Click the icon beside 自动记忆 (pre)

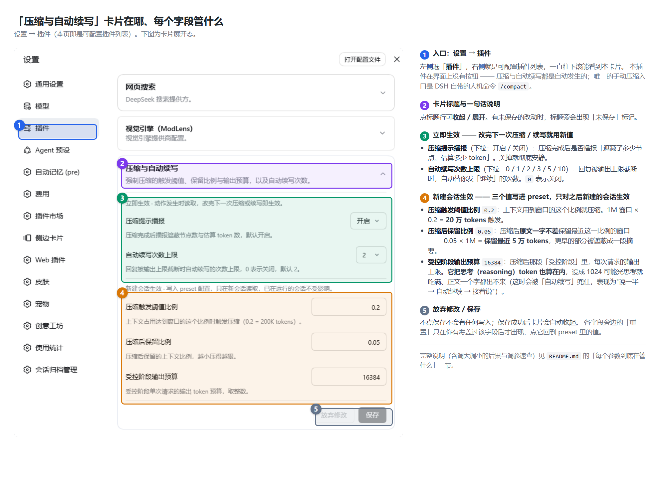pos(27,172)
